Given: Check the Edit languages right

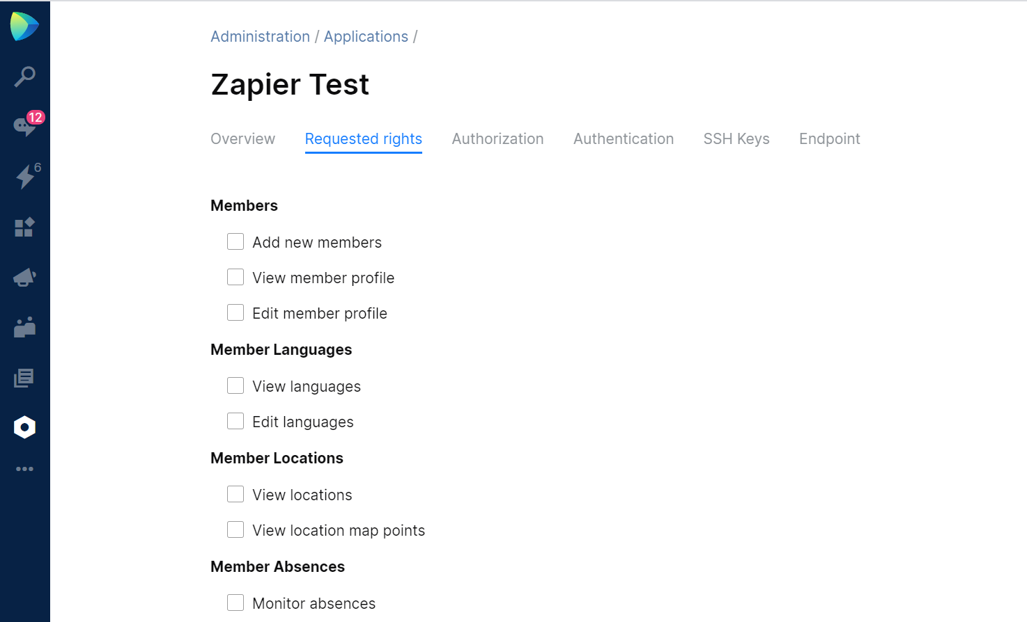Looking at the screenshot, I should click(x=235, y=422).
